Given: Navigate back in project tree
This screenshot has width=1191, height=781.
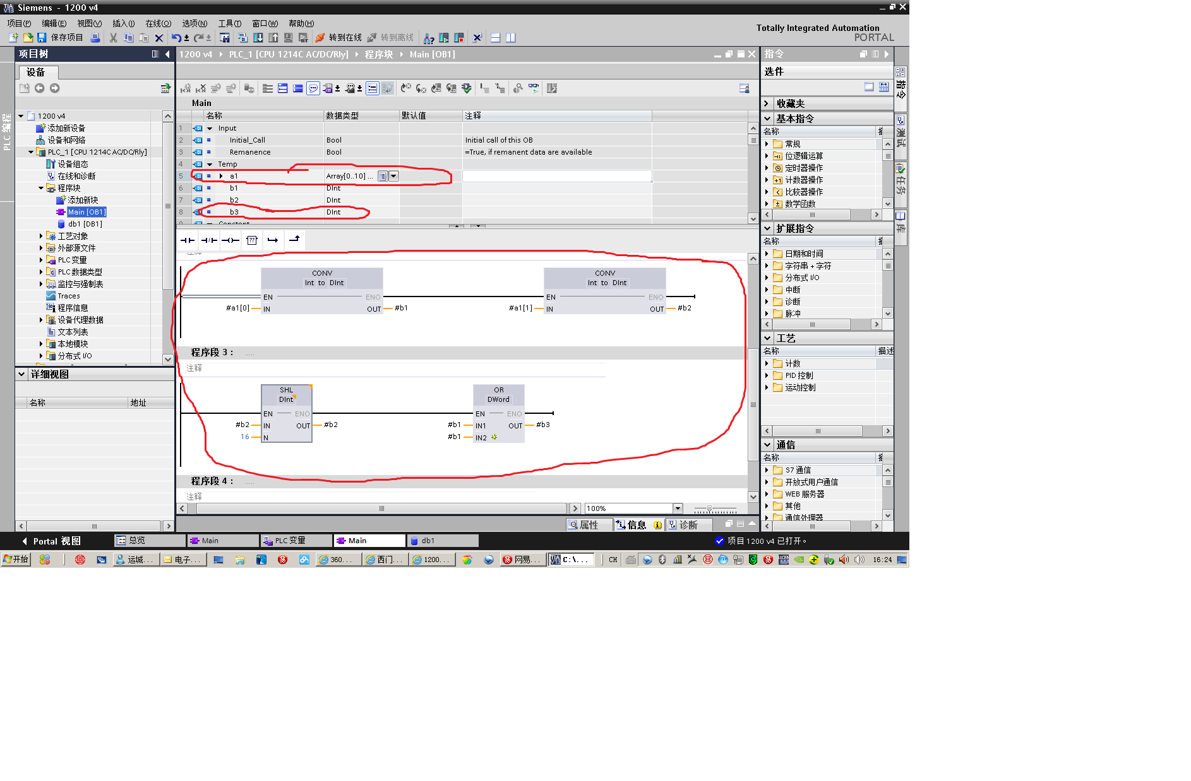Looking at the screenshot, I should (40, 88).
